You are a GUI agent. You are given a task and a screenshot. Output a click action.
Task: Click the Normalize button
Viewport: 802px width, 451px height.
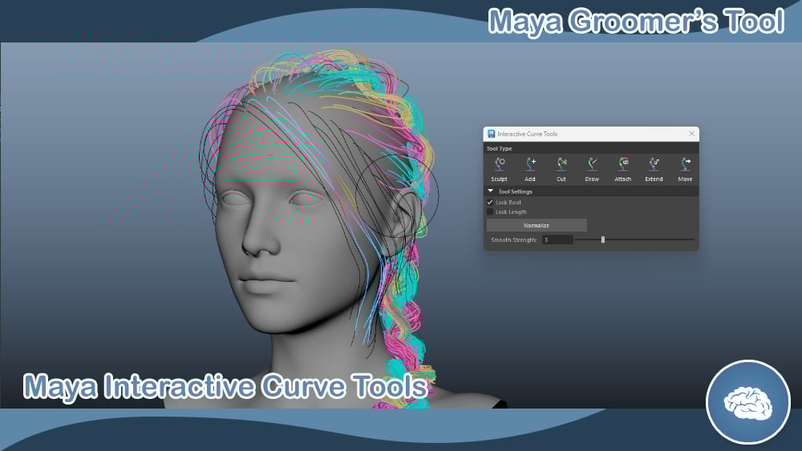[537, 225]
